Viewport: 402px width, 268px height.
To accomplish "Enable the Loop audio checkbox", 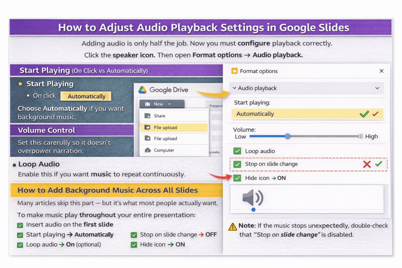I will click(x=237, y=151).
